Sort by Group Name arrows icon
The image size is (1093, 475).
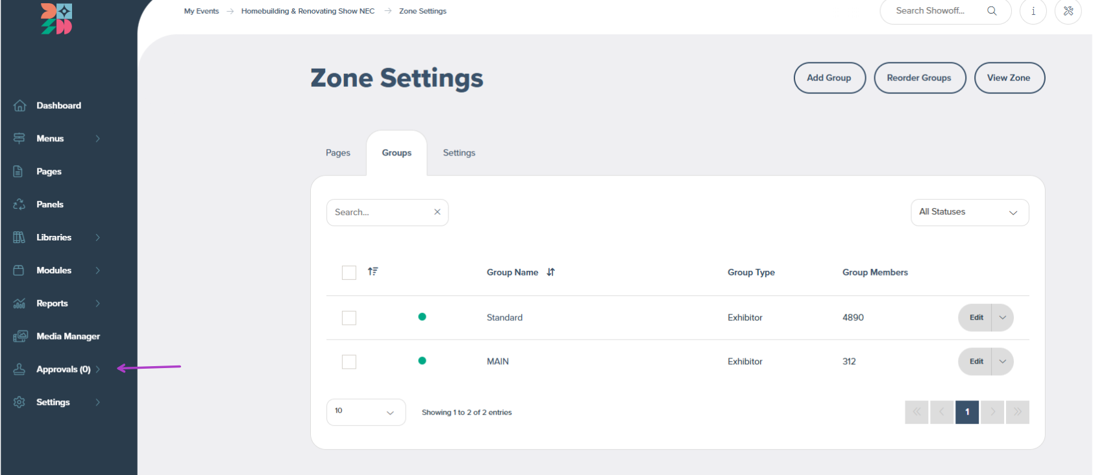(x=550, y=272)
